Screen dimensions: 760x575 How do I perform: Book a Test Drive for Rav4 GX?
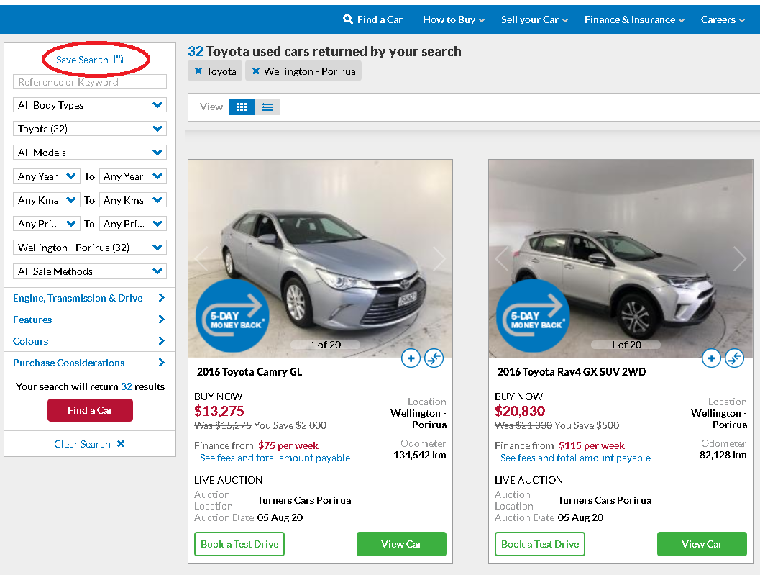pyautogui.click(x=540, y=544)
